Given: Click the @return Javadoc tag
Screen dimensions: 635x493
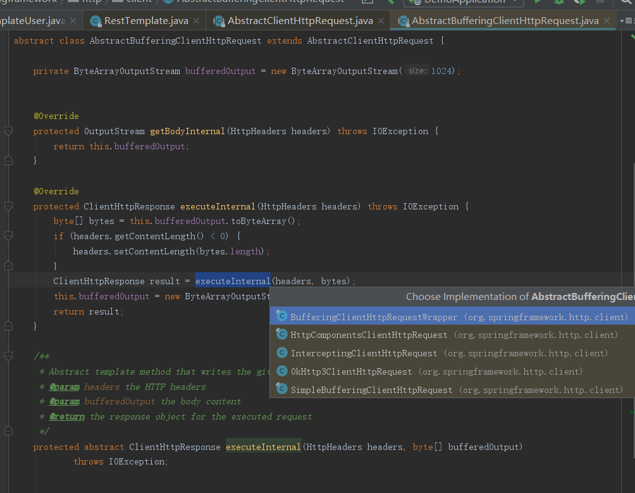Looking at the screenshot, I should click(x=67, y=417).
